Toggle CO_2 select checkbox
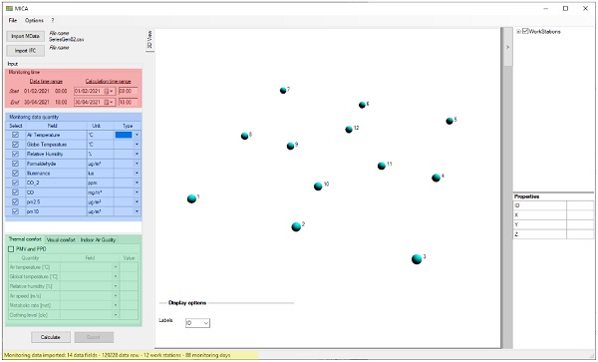 point(15,182)
